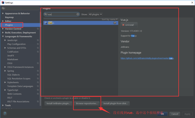Click the Vue.js plugin icon

46,23
